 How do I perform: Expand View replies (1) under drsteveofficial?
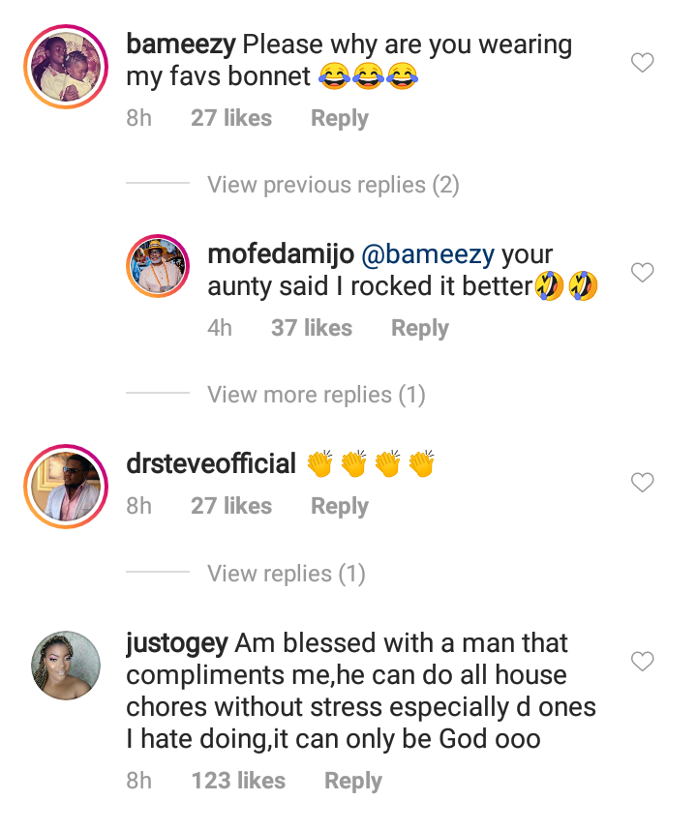286,574
